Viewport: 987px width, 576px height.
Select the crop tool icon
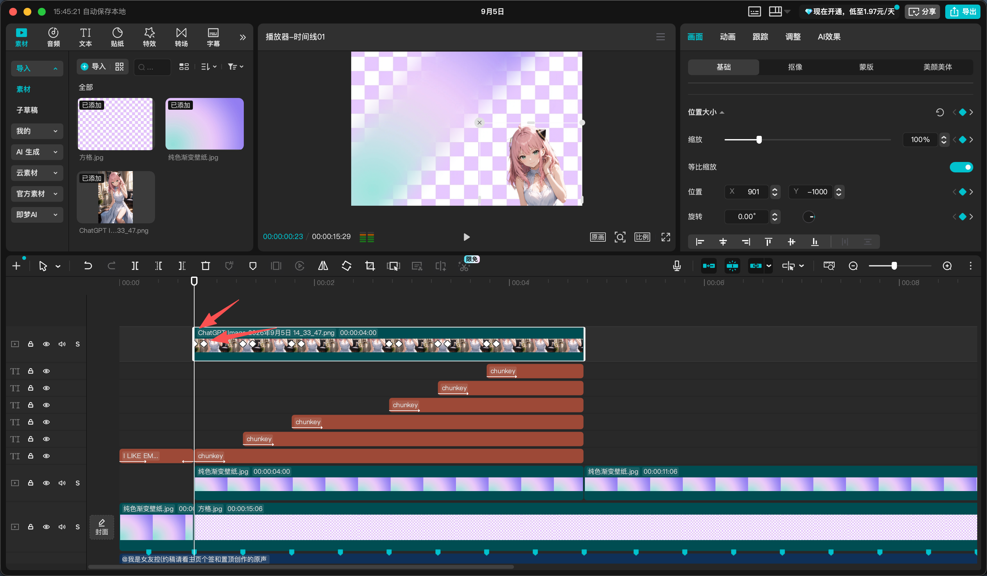pyautogui.click(x=370, y=266)
